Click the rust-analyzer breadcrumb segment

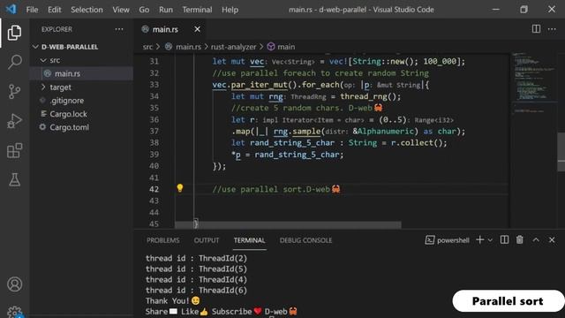pos(233,47)
